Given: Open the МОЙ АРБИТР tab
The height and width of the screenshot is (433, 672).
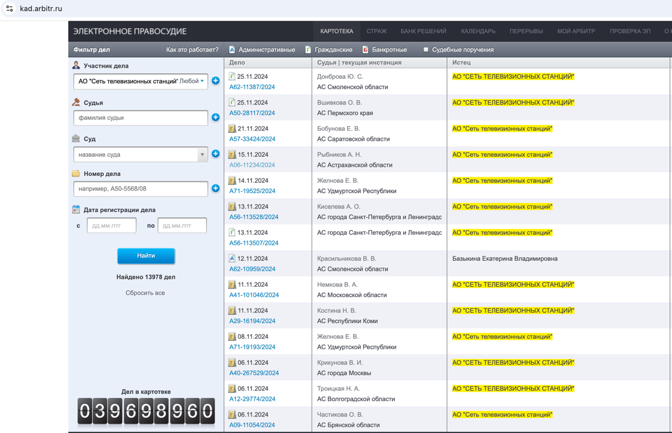Looking at the screenshot, I should click(576, 31).
